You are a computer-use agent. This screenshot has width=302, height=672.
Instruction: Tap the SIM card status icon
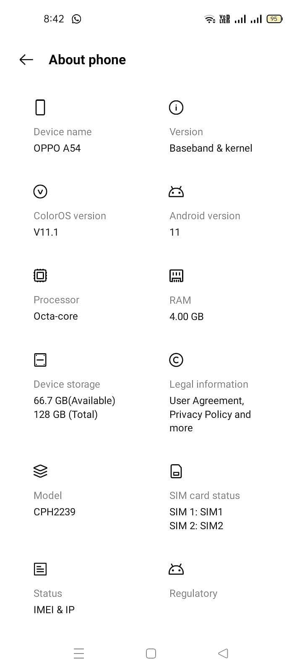[x=176, y=471]
